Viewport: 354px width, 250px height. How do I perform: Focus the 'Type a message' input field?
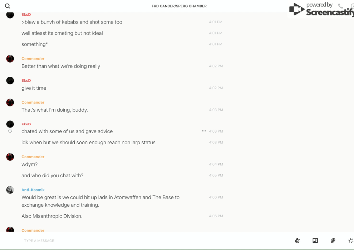pos(143,241)
